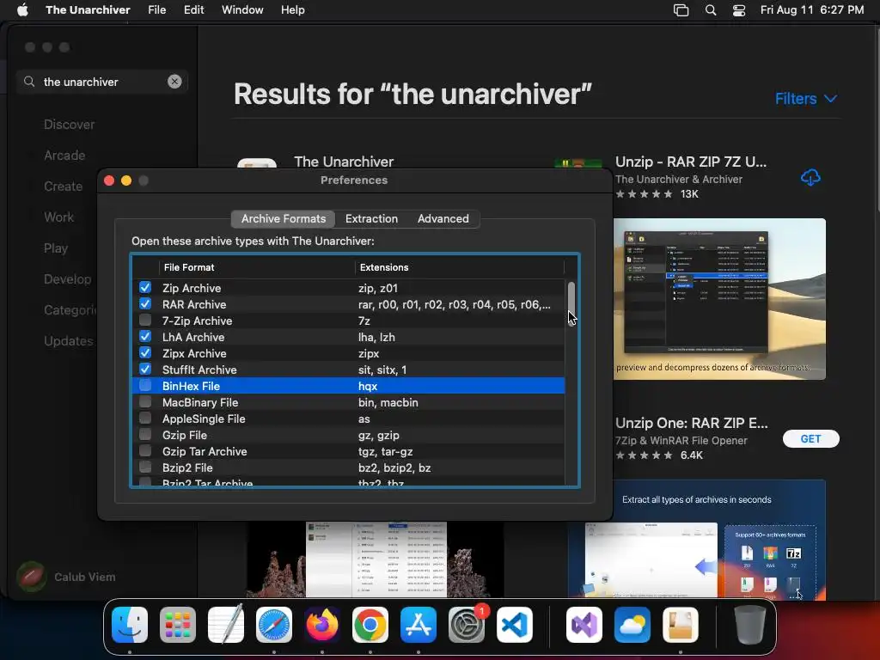Enable the 7-Zip Archive checkbox
Screen dimensions: 880x660
[x=145, y=320]
